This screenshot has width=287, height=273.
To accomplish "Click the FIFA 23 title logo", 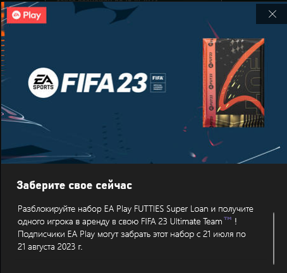I will [x=104, y=83].
